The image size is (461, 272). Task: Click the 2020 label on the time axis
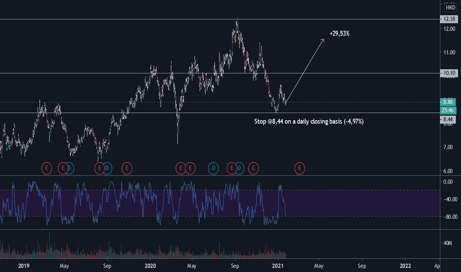[x=150, y=266]
